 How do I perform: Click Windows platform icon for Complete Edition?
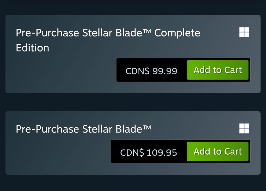coord(244,32)
